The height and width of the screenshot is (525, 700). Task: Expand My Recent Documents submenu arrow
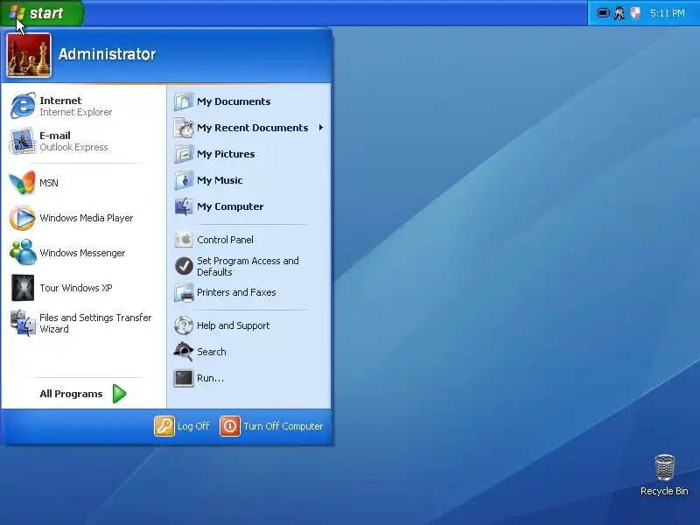pyautogui.click(x=321, y=128)
